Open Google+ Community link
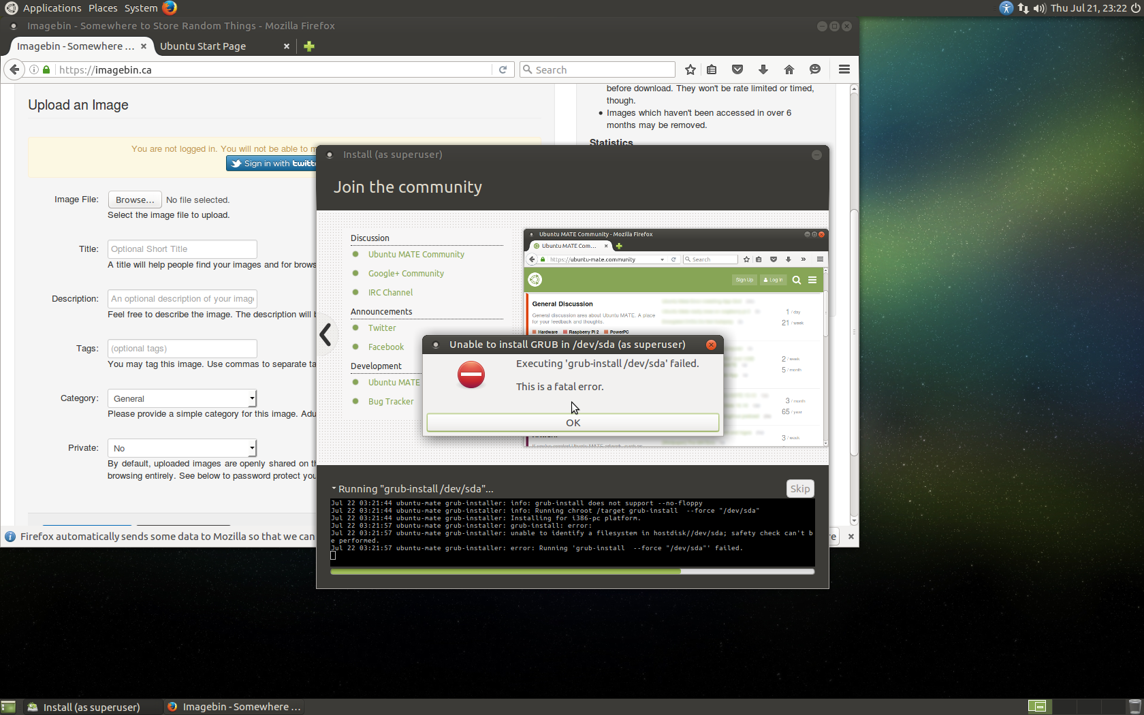The height and width of the screenshot is (715, 1144). pyautogui.click(x=406, y=273)
